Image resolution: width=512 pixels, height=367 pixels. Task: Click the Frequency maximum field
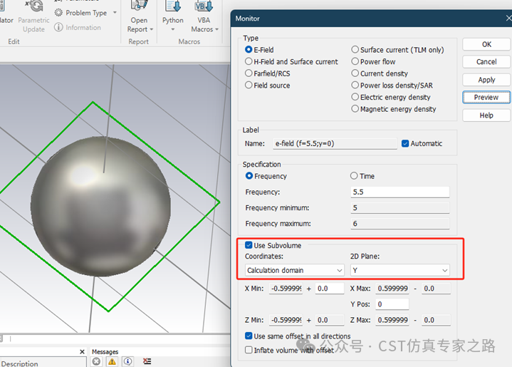click(400, 224)
